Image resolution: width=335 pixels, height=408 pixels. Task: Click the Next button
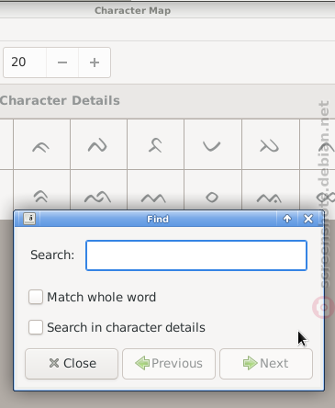tap(266, 364)
